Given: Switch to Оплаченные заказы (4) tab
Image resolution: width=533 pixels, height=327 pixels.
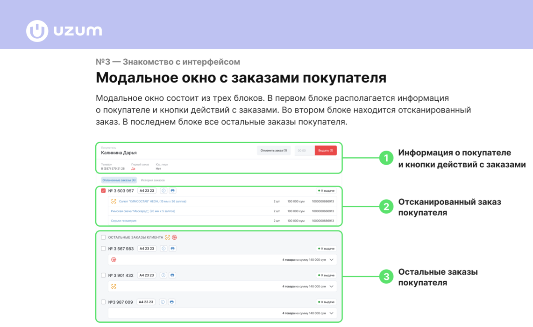Looking at the screenshot, I should click(x=119, y=181).
